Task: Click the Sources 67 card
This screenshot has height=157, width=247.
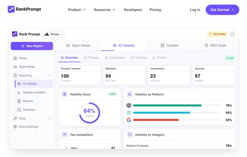Action: point(214,75)
